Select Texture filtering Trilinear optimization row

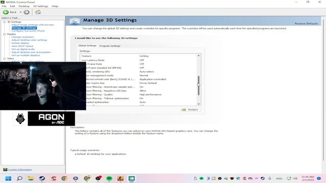138,98
